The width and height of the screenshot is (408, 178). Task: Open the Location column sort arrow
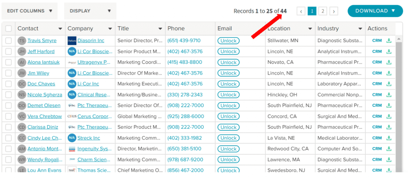pos(310,29)
